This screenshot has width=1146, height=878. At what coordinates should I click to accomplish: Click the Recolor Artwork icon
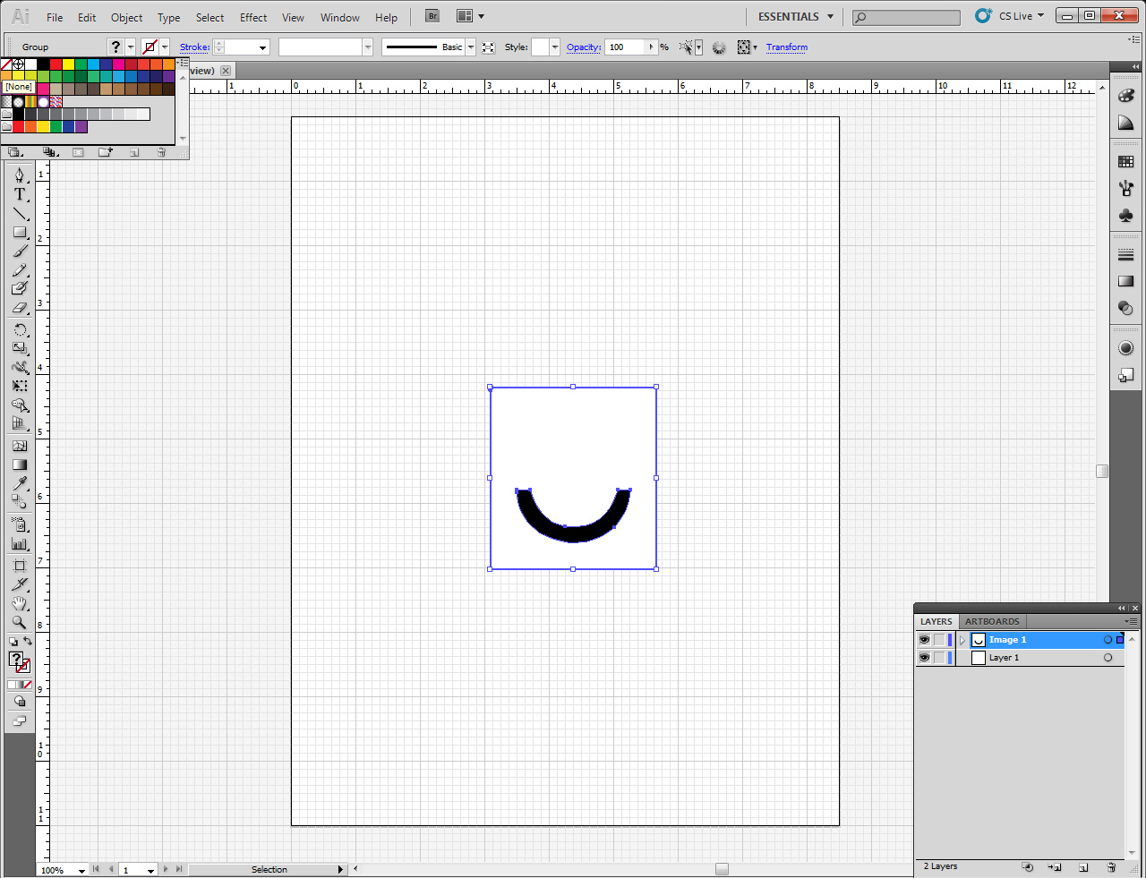719,47
